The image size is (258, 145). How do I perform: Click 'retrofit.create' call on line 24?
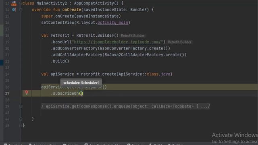click(x=99, y=74)
